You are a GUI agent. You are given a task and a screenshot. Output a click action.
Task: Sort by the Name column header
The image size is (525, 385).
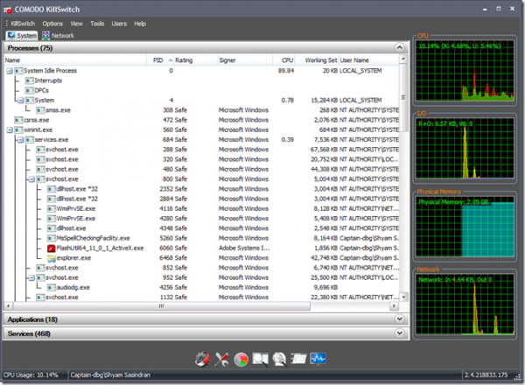pyautogui.click(x=75, y=60)
